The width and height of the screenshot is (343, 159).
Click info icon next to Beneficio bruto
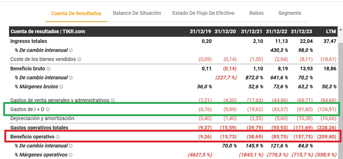point(48,69)
